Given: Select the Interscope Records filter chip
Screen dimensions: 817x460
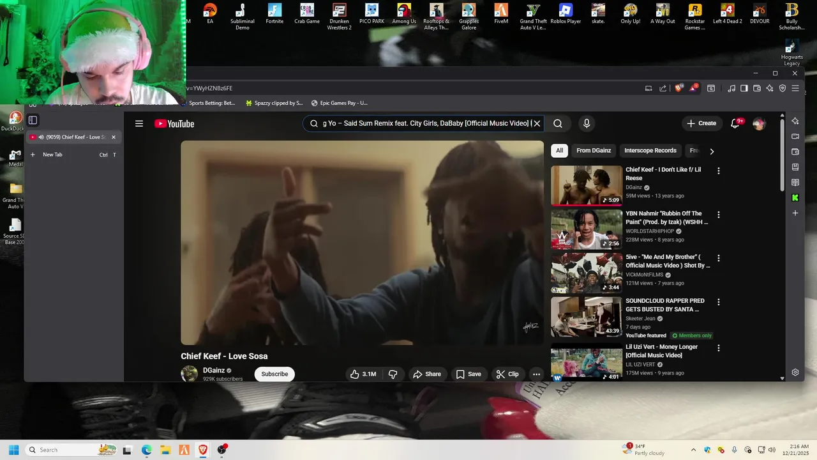Looking at the screenshot, I should 650,151.
